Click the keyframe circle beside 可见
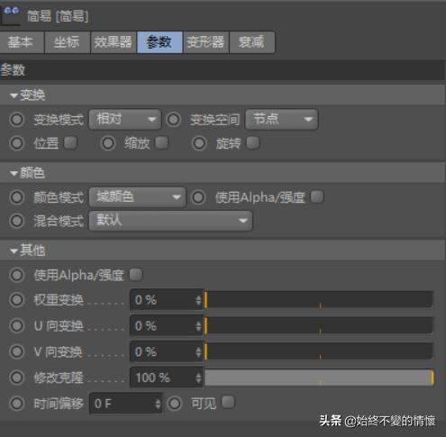Image resolution: width=446 pixels, height=437 pixels. (x=175, y=404)
